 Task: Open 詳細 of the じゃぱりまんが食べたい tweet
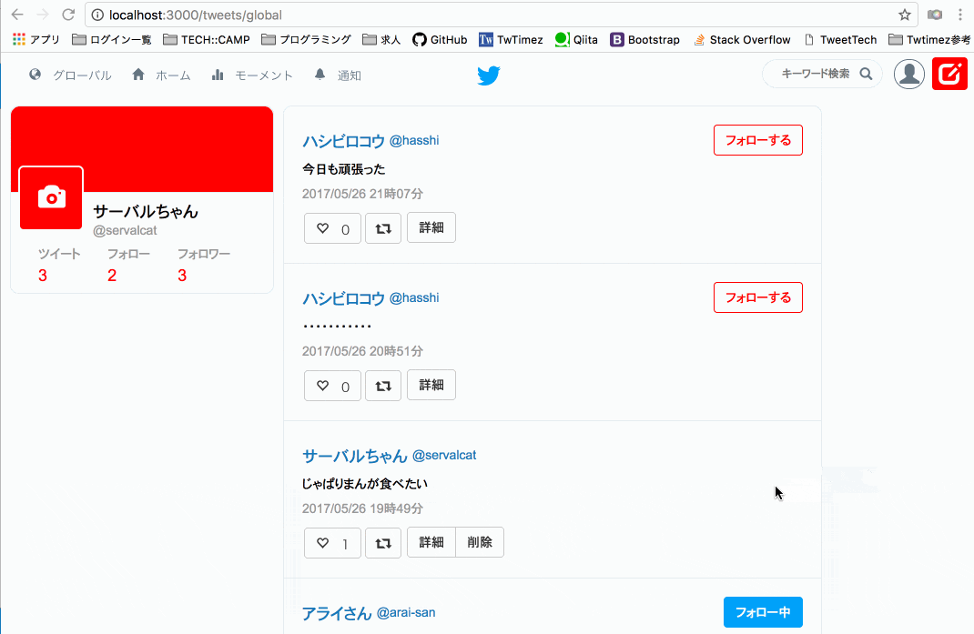pos(431,542)
